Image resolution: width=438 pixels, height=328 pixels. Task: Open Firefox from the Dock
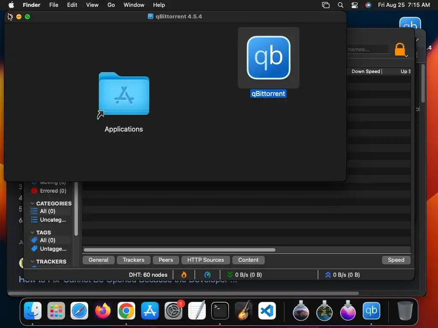coord(103,310)
